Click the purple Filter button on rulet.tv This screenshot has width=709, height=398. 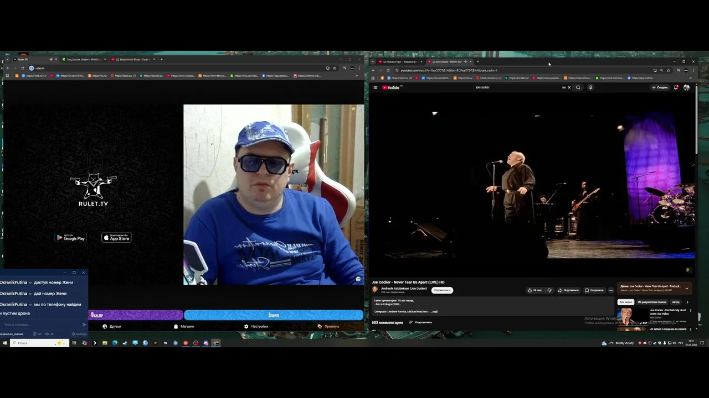[x=136, y=315]
